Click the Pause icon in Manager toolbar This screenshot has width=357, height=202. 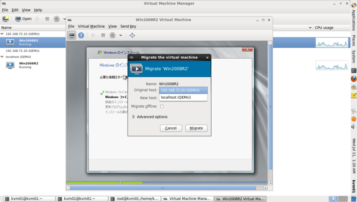47,19
